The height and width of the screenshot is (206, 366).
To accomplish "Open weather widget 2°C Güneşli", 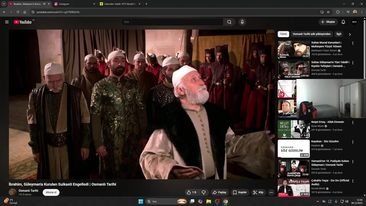I will (11, 201).
